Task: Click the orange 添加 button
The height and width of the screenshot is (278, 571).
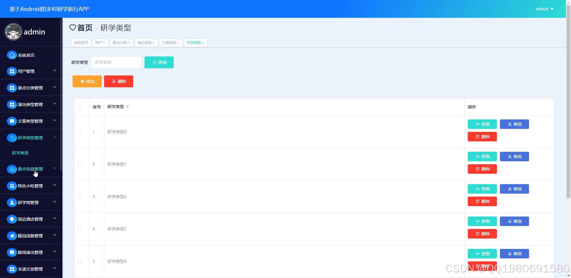Action: (87, 81)
